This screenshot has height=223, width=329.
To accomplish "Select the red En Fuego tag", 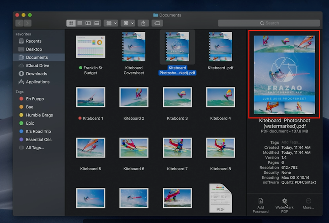I will pyautogui.click(x=39, y=99).
